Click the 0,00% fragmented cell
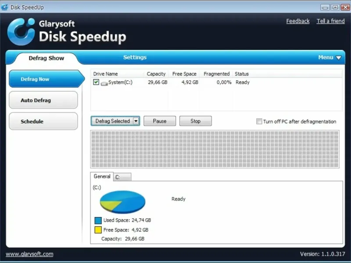The height and width of the screenshot is (263, 351). [224, 82]
